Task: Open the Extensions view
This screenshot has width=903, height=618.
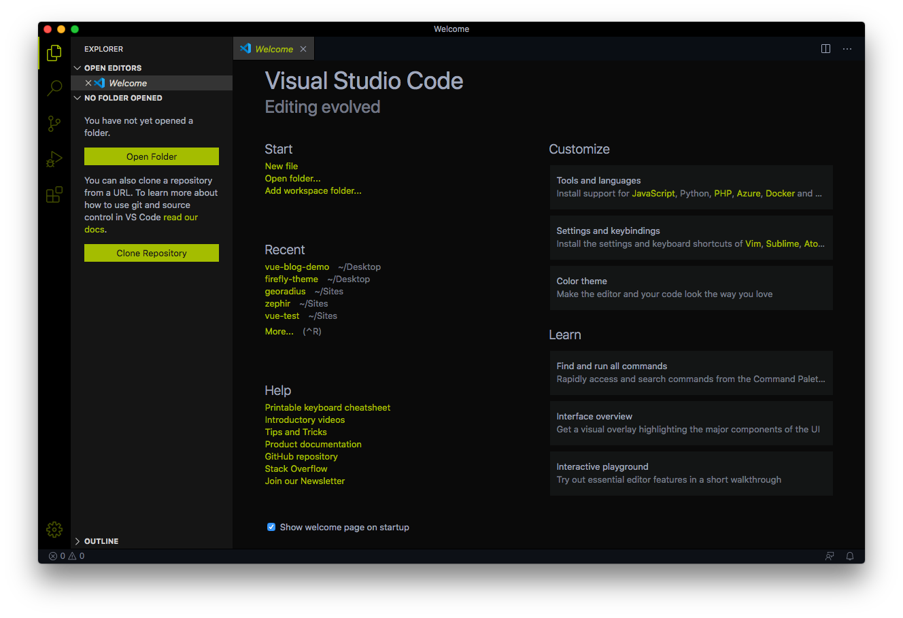Action: click(54, 194)
